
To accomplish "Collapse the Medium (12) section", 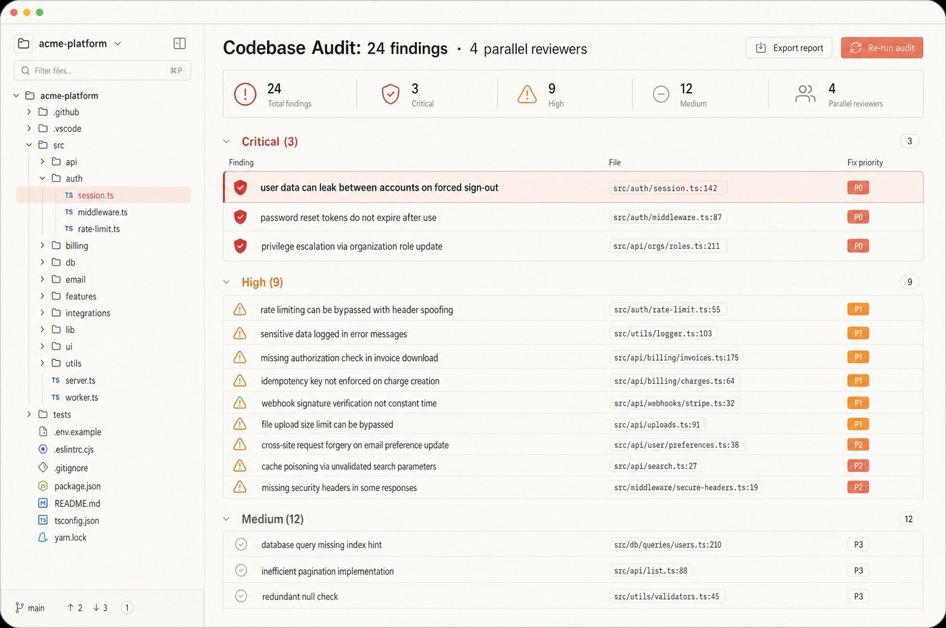I will 226,519.
